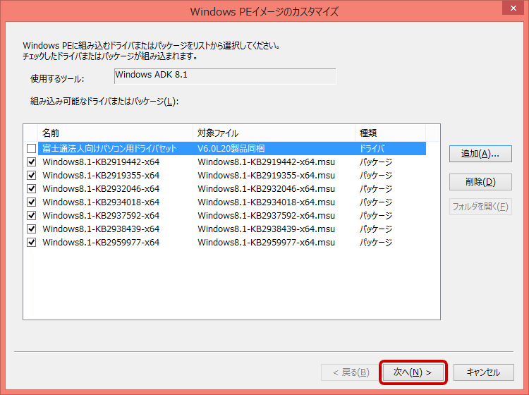Viewport: 529px width, 395px height.
Task: Select the row name 富士通法人向けパソコン用ドライバセット
Action: pos(109,148)
